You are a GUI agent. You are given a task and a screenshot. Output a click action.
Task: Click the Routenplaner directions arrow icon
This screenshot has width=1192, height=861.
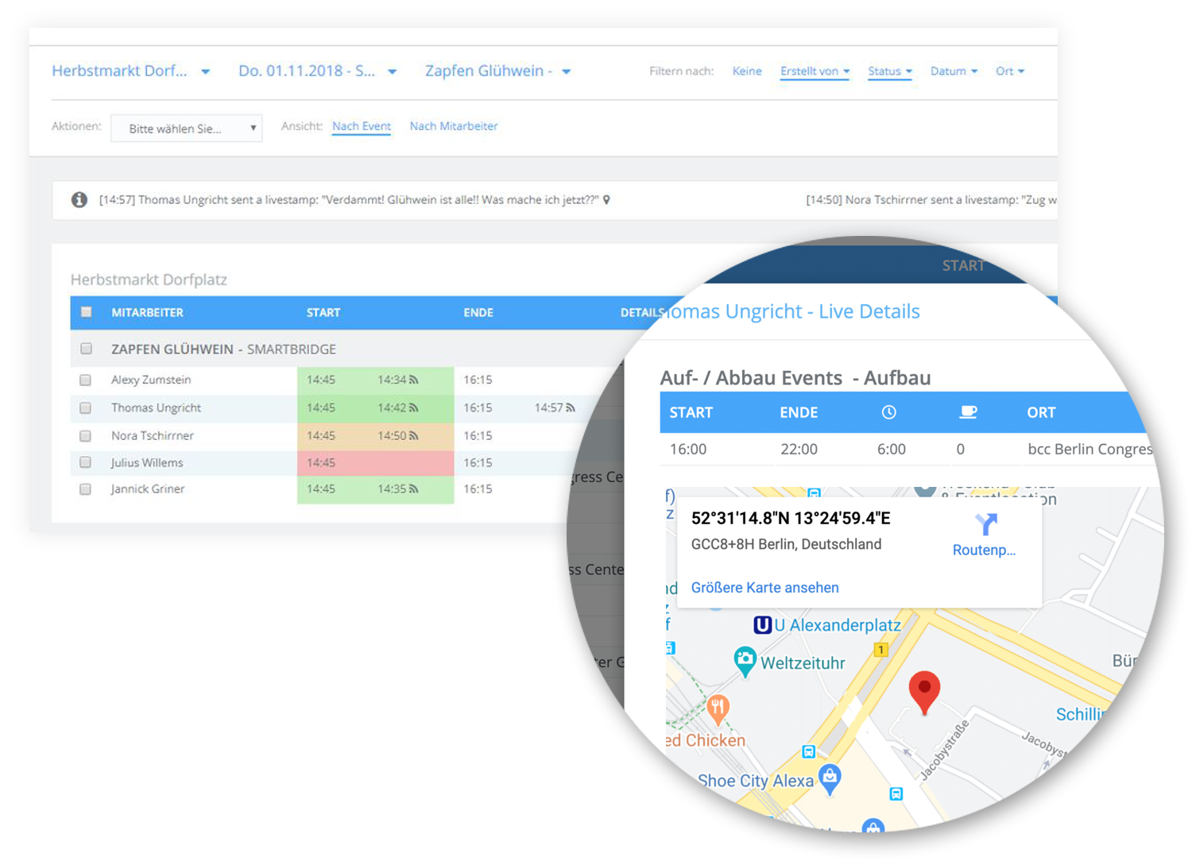pyautogui.click(x=985, y=524)
